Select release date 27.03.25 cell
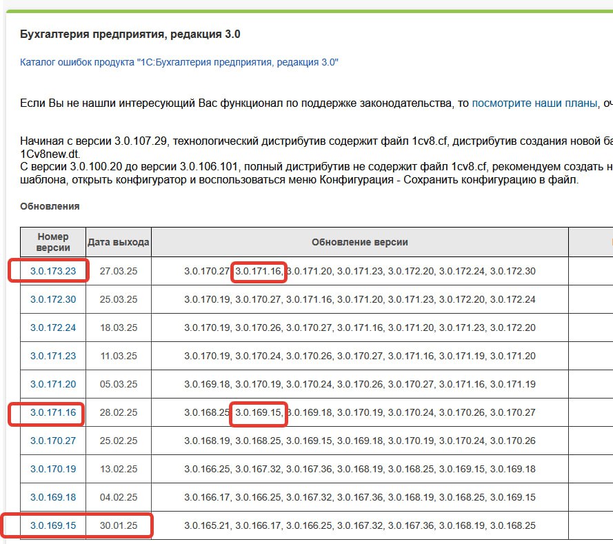The height and width of the screenshot is (544, 613). click(119, 271)
